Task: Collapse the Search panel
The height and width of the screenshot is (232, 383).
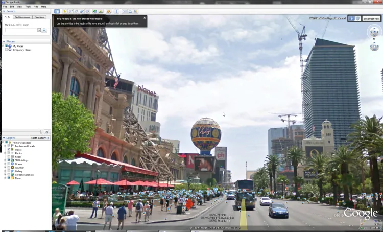Action: tap(4, 11)
